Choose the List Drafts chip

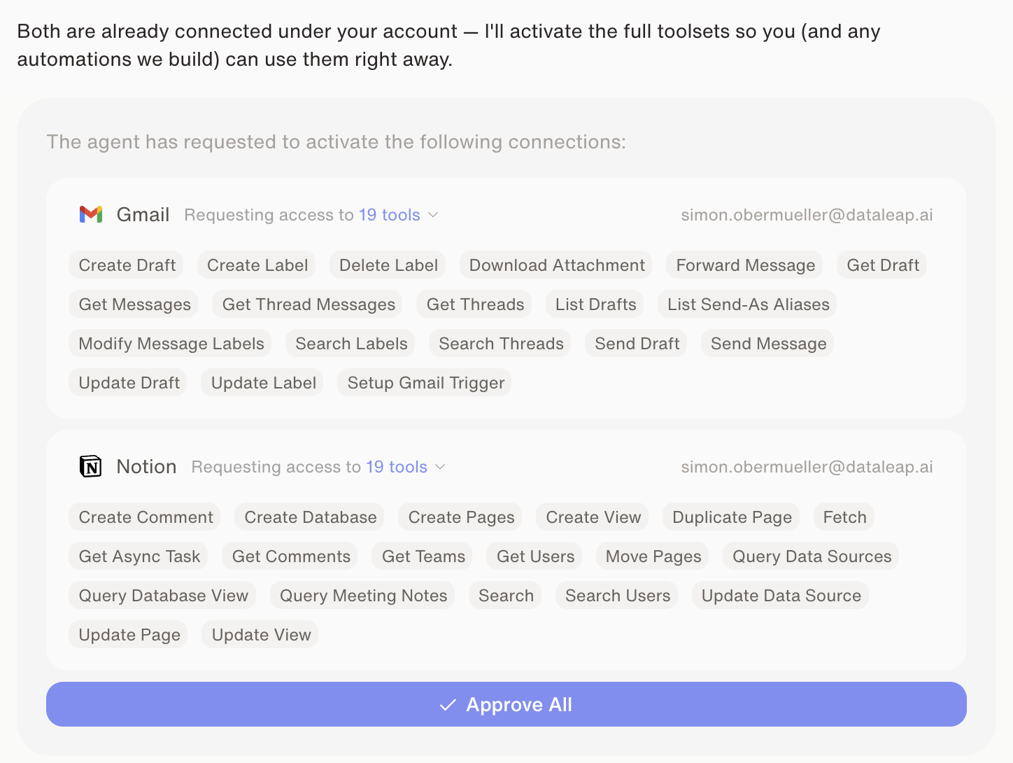pos(595,304)
